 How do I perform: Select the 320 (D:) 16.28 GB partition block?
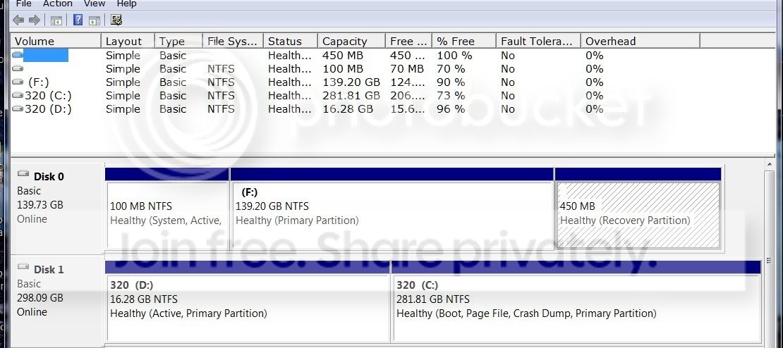[248, 302]
